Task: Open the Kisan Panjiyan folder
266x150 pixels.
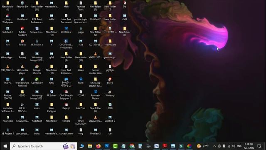Action: (x=52, y=107)
